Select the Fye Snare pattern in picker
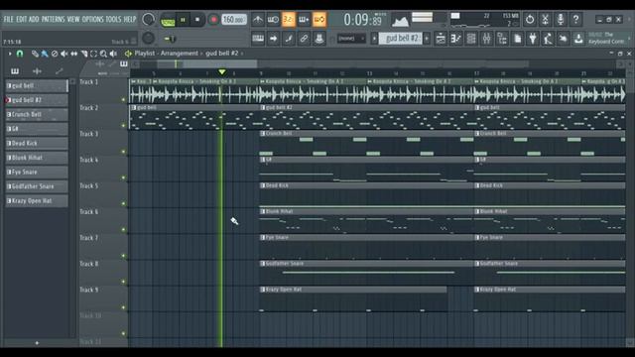 click(x=37, y=172)
